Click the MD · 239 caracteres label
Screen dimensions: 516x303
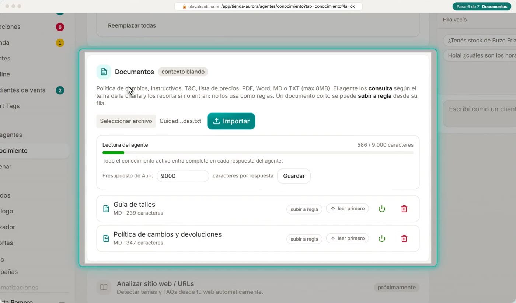(138, 213)
